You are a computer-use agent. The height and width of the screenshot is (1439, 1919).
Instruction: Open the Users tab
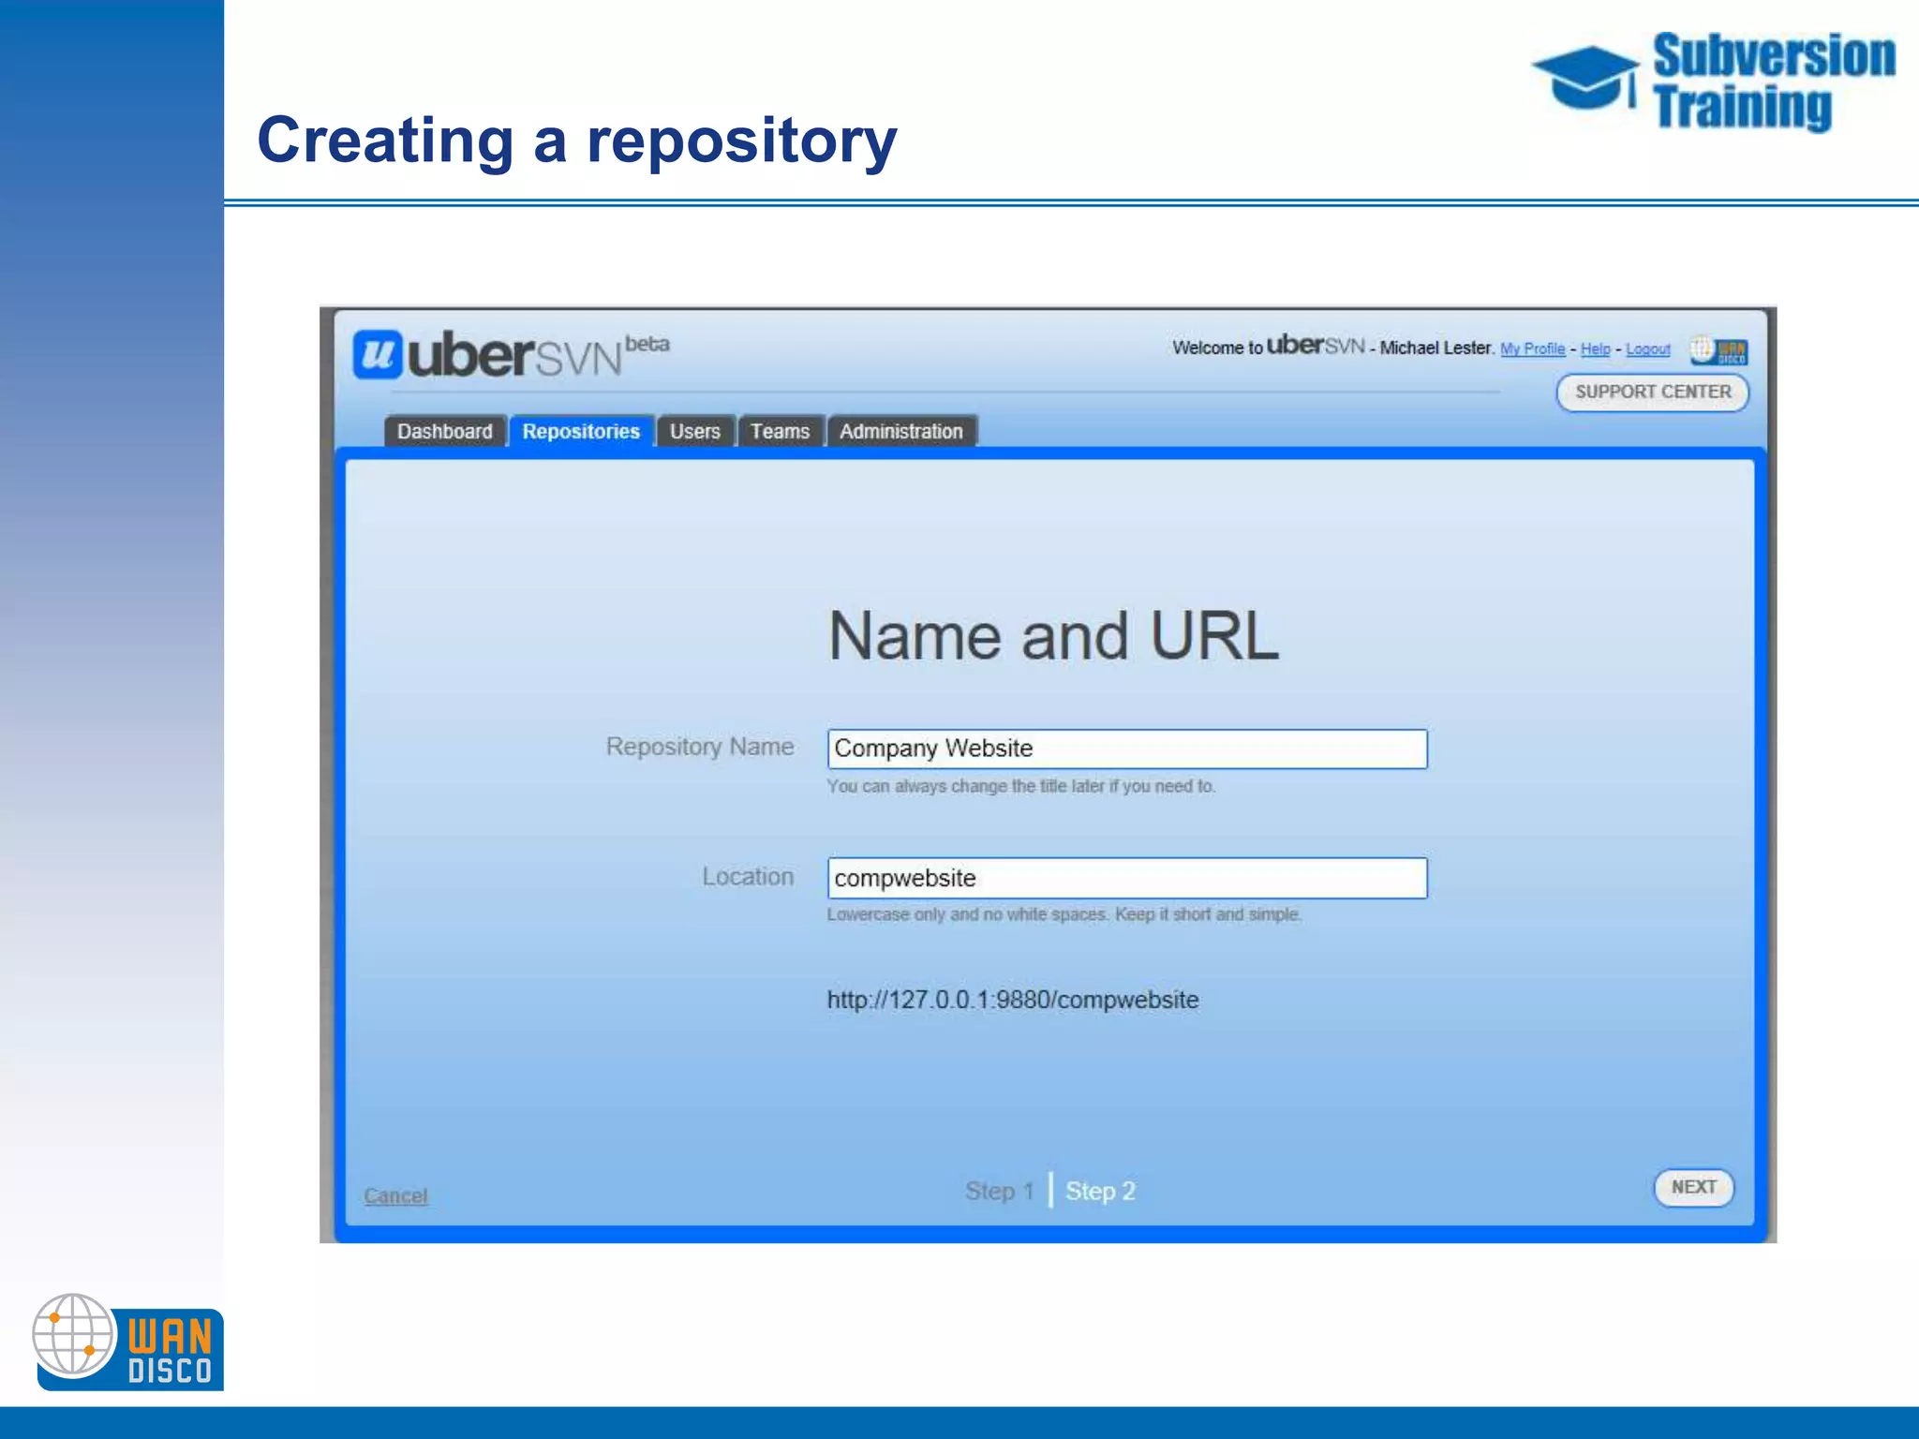[x=694, y=431]
